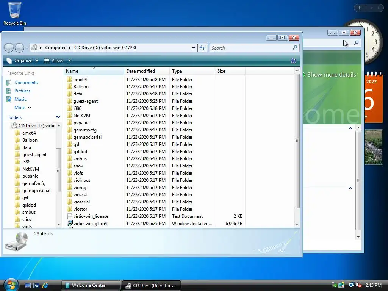
Task: Collapse the lower section in Welcome Center
Action: 350,188
